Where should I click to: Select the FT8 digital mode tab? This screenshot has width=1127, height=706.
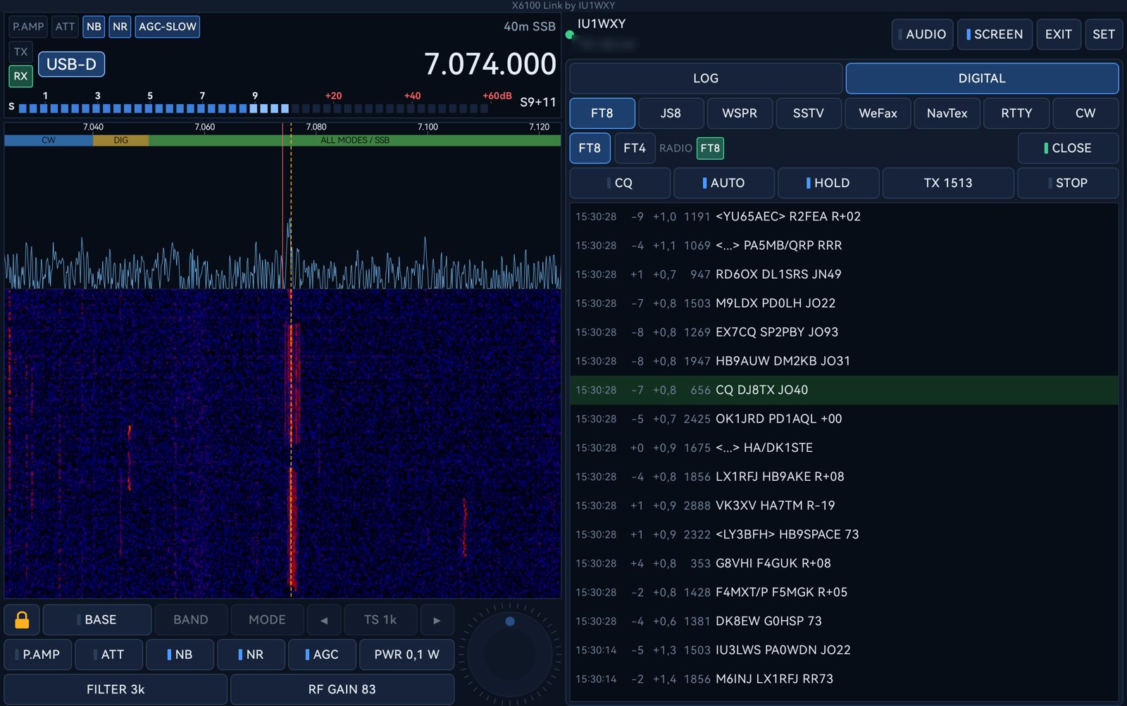[602, 113]
